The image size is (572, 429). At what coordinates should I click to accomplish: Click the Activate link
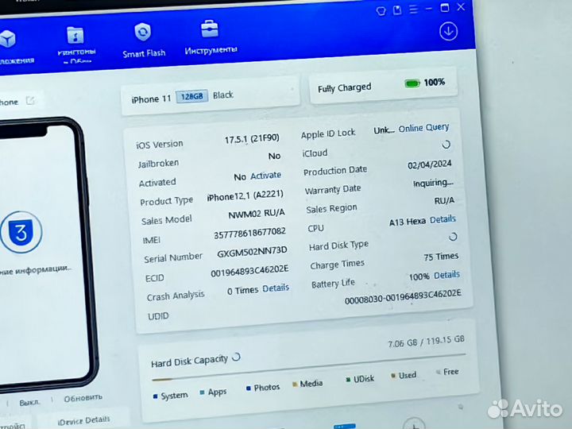265,176
